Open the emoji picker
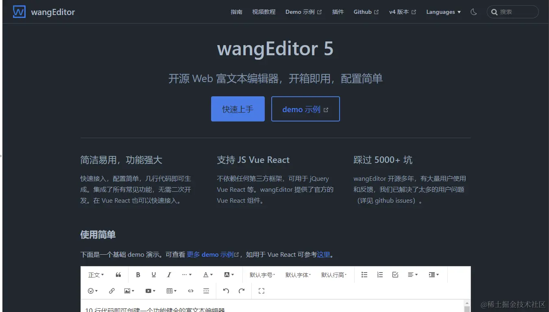The height and width of the screenshot is (312, 549). click(93, 291)
